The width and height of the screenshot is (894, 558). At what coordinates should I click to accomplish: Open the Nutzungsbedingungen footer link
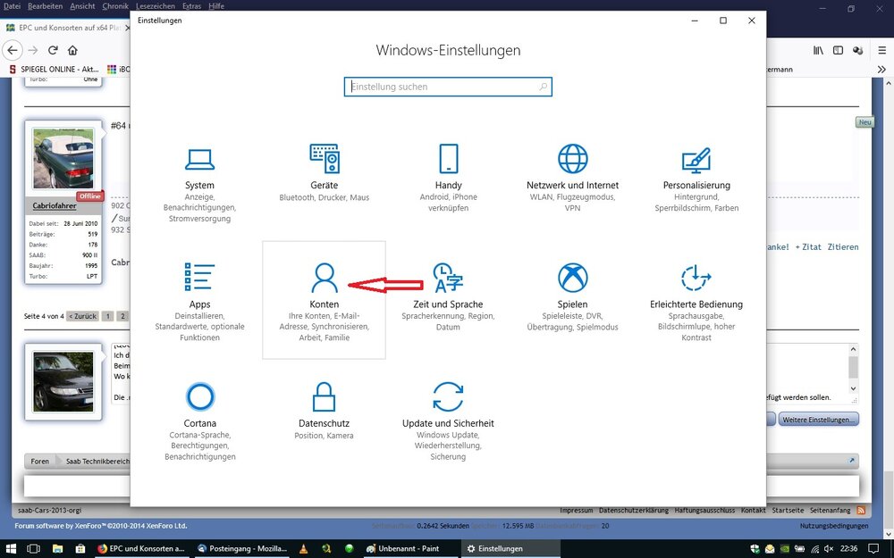click(x=834, y=526)
